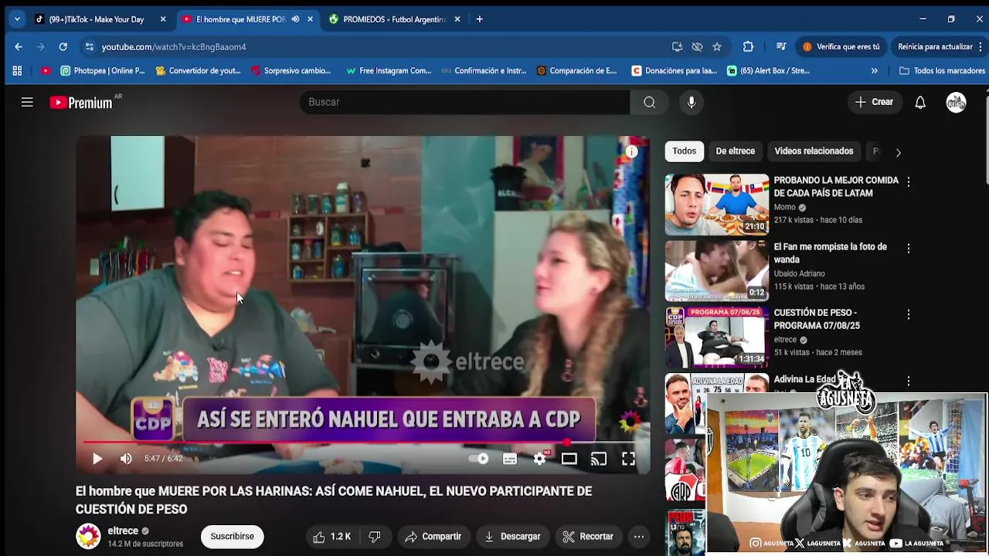This screenshot has width=989, height=556.
Task: Toggle subtitles in the player
Action: pyautogui.click(x=510, y=459)
